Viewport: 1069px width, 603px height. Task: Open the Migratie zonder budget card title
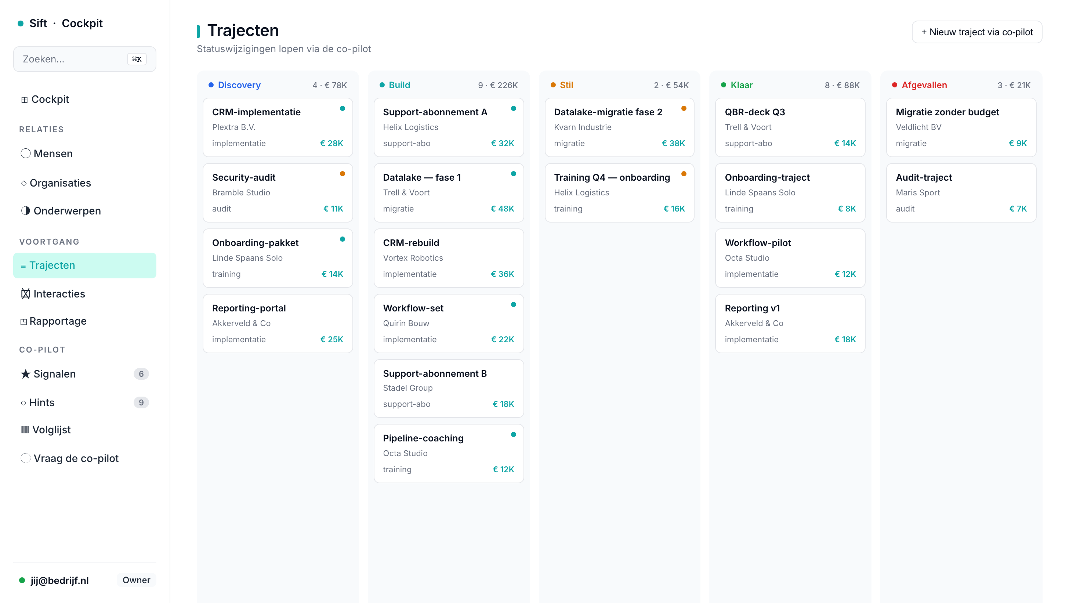tap(947, 112)
